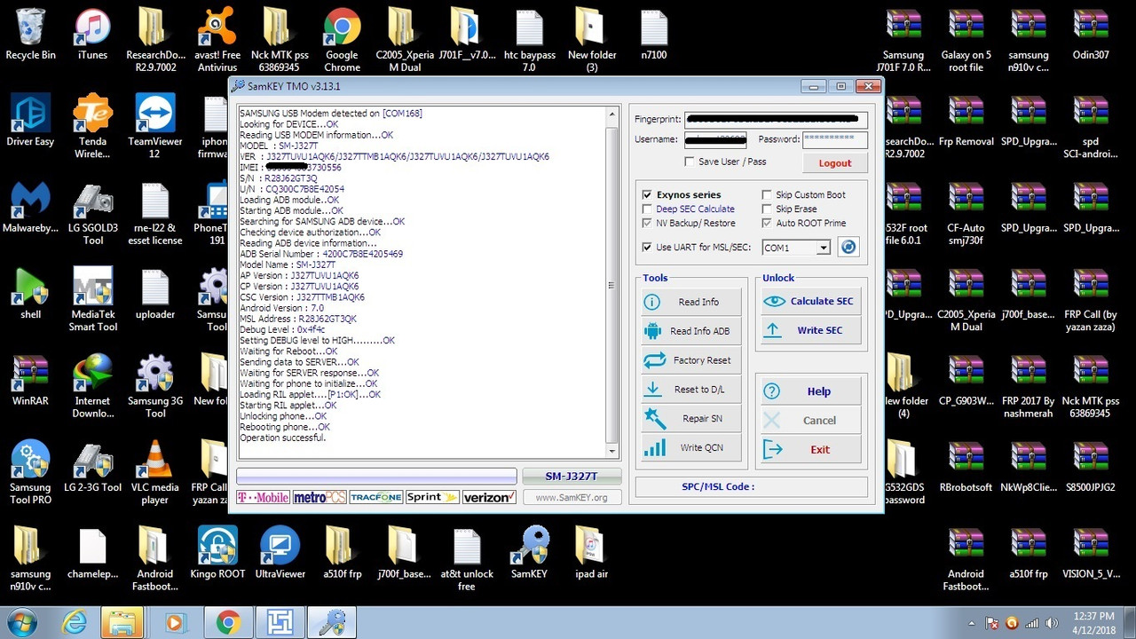The image size is (1136, 639).
Task: Expand the COM1 port dropdown
Action: 824,248
